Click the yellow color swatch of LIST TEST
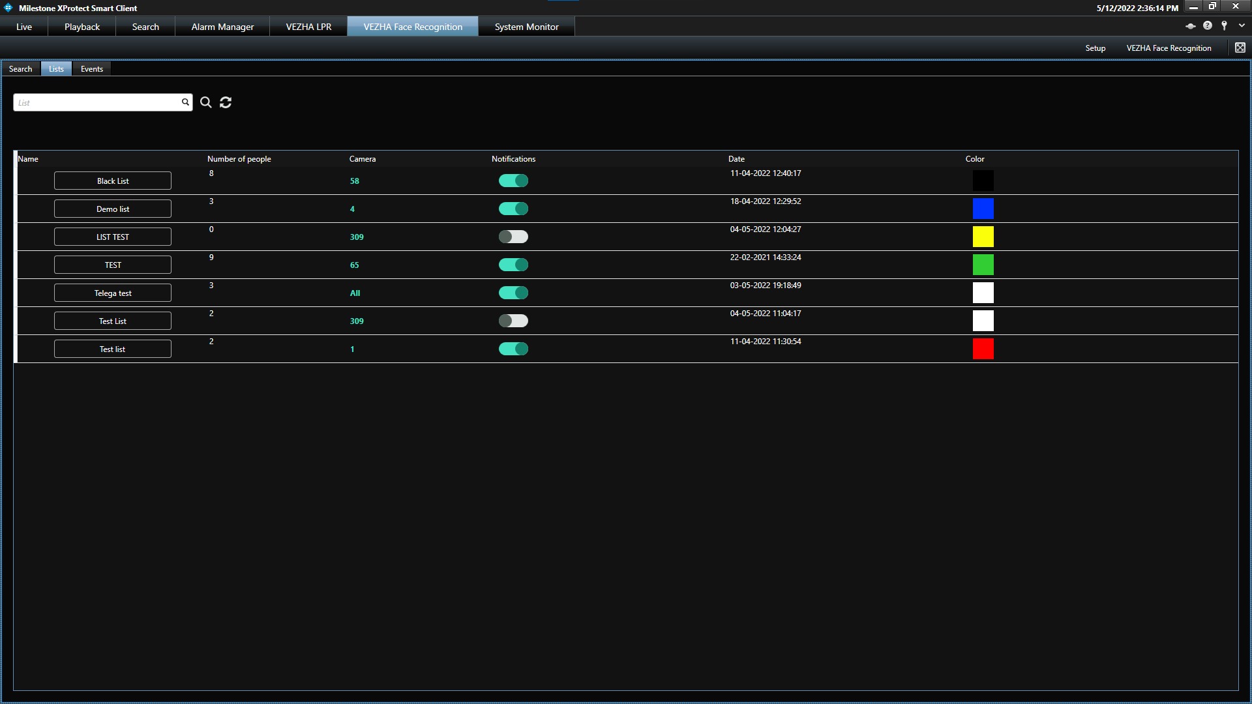Image resolution: width=1252 pixels, height=704 pixels. coord(983,237)
